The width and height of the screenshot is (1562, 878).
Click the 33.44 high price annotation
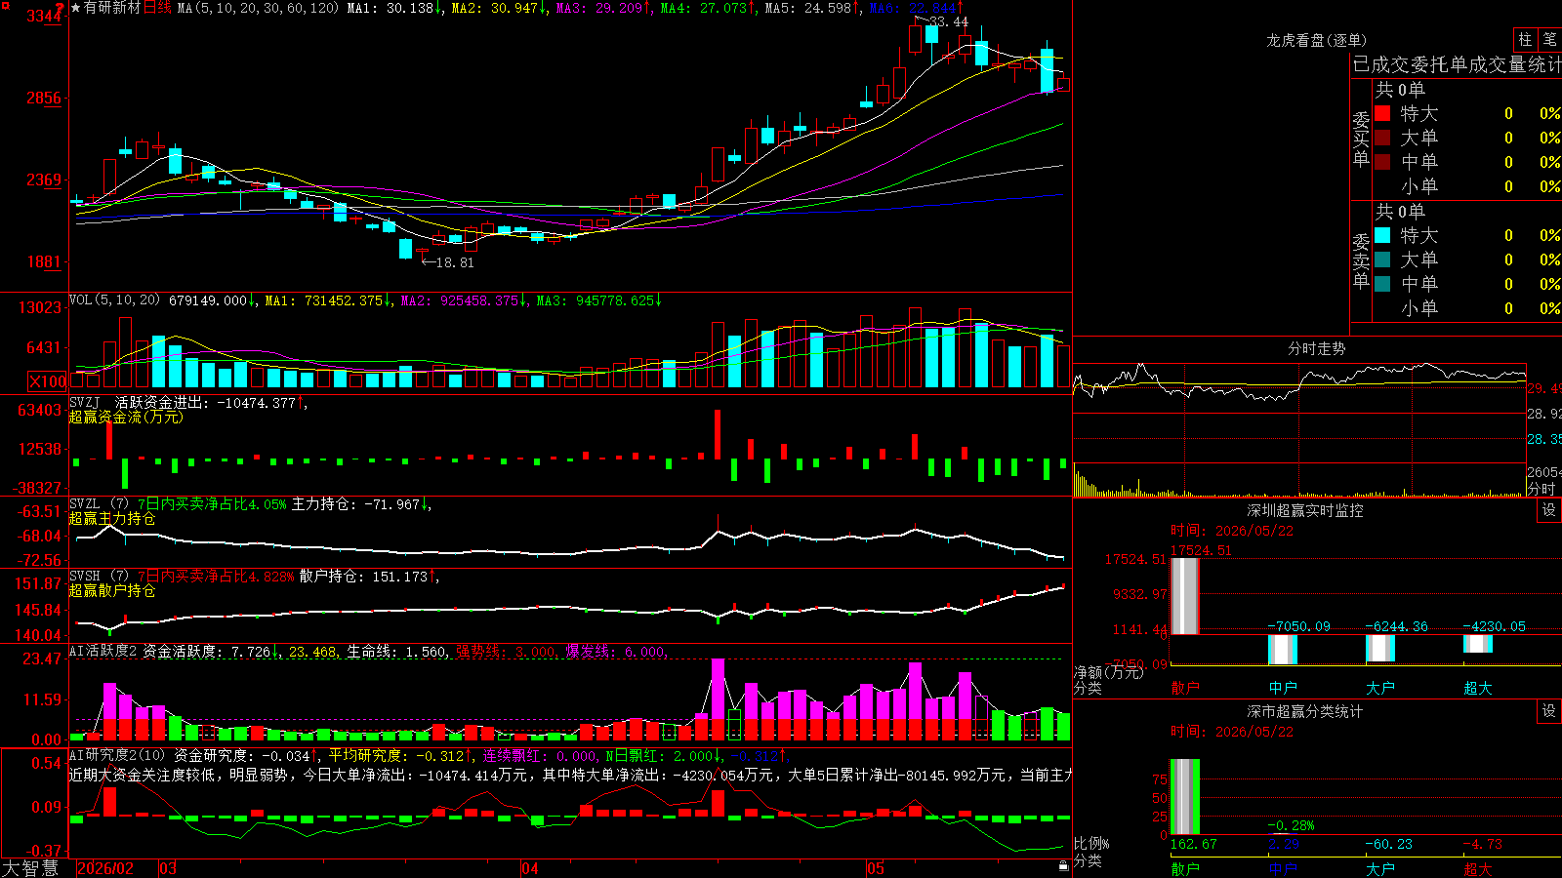pos(949,21)
